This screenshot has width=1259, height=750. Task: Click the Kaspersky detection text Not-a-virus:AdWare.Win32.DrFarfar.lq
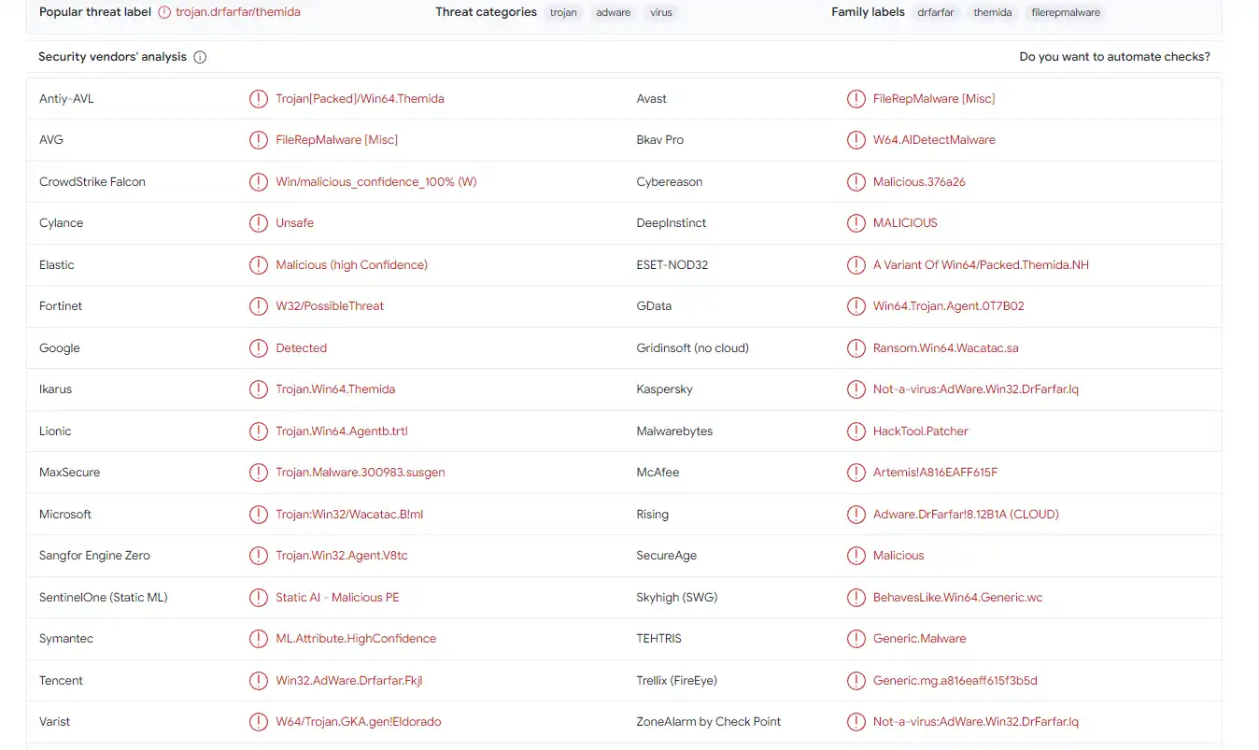976,389
